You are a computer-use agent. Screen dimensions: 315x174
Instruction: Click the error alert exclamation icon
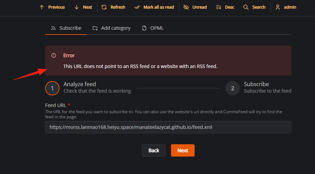54,55
